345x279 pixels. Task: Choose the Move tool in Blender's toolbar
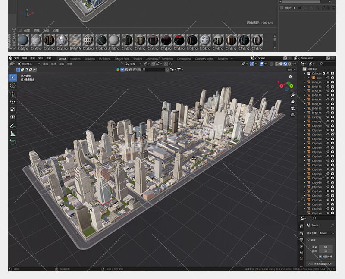pos(13,94)
